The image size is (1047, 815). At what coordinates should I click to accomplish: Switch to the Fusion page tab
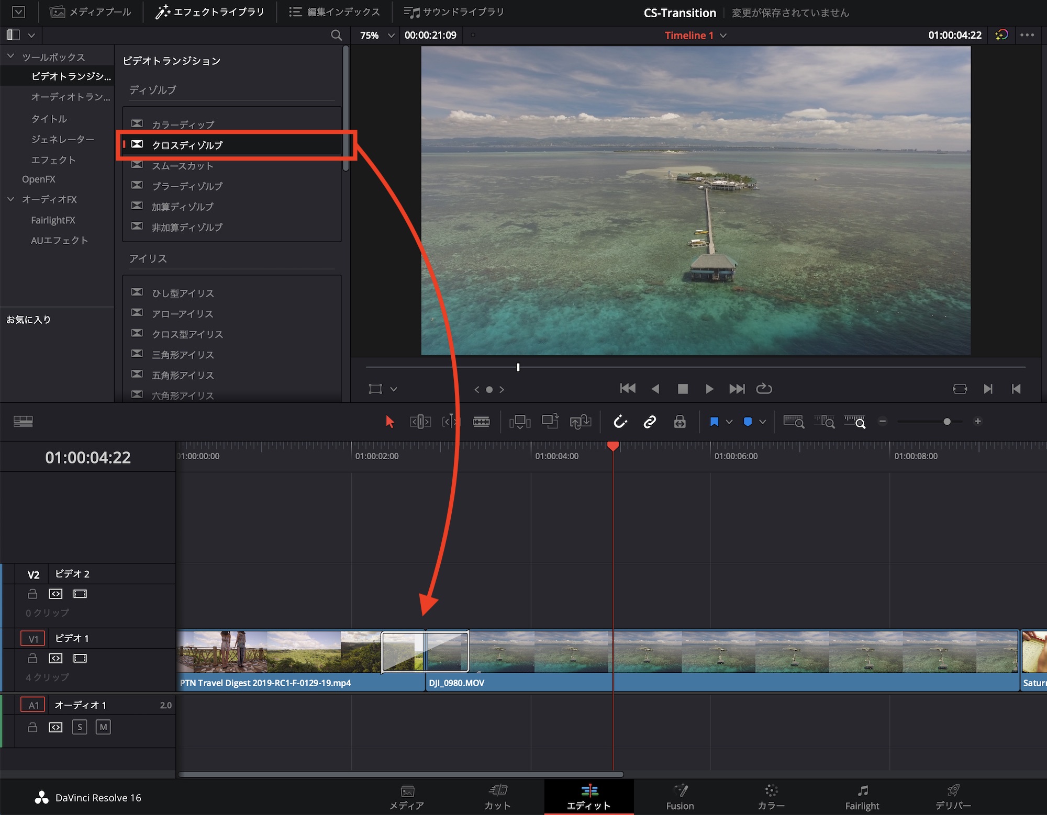click(680, 797)
